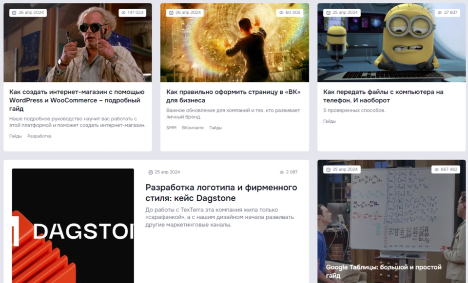The width and height of the screenshot is (468, 283).
Task: Open the WordPress and WooCommerce guide article
Action: (x=77, y=100)
